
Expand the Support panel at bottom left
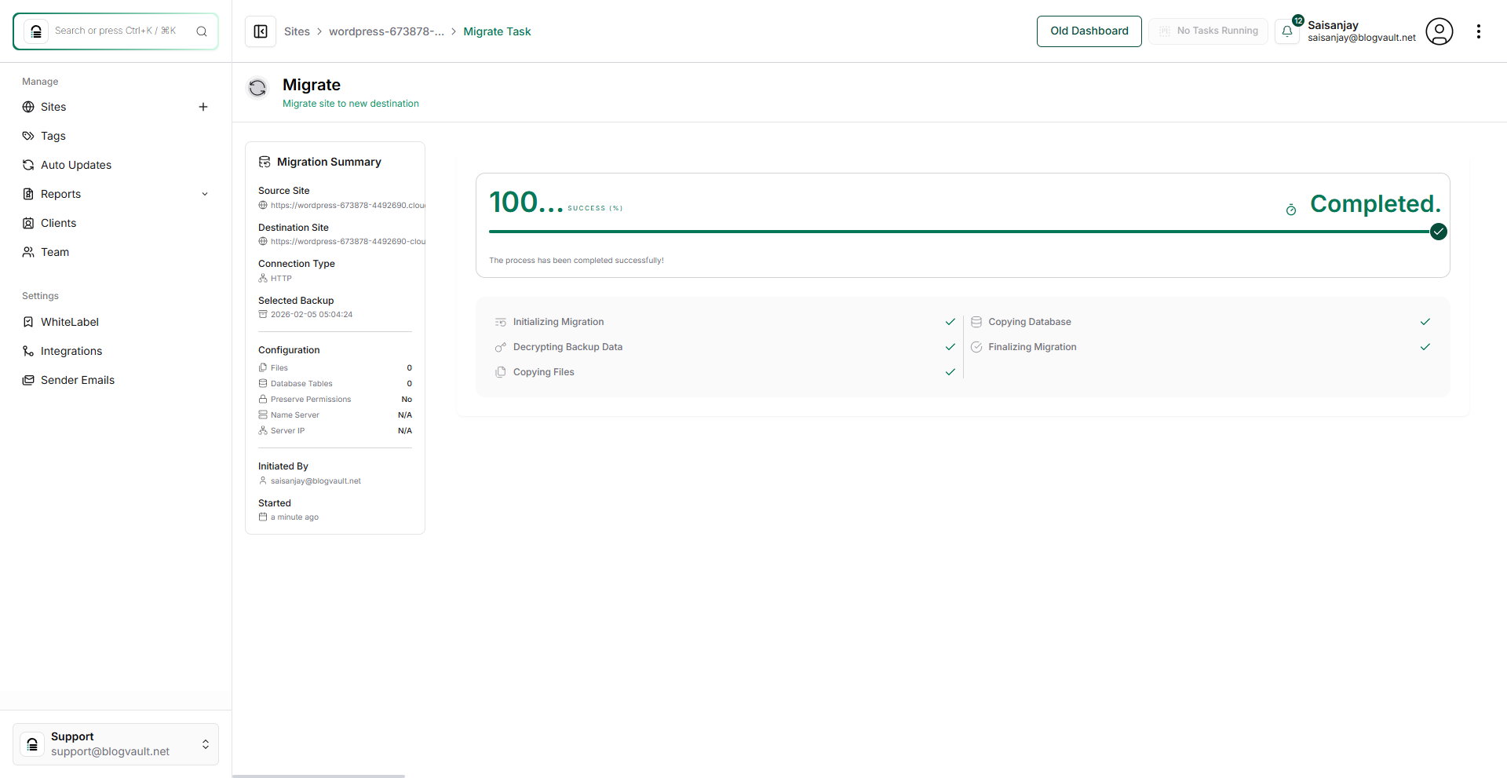pyautogui.click(x=206, y=744)
